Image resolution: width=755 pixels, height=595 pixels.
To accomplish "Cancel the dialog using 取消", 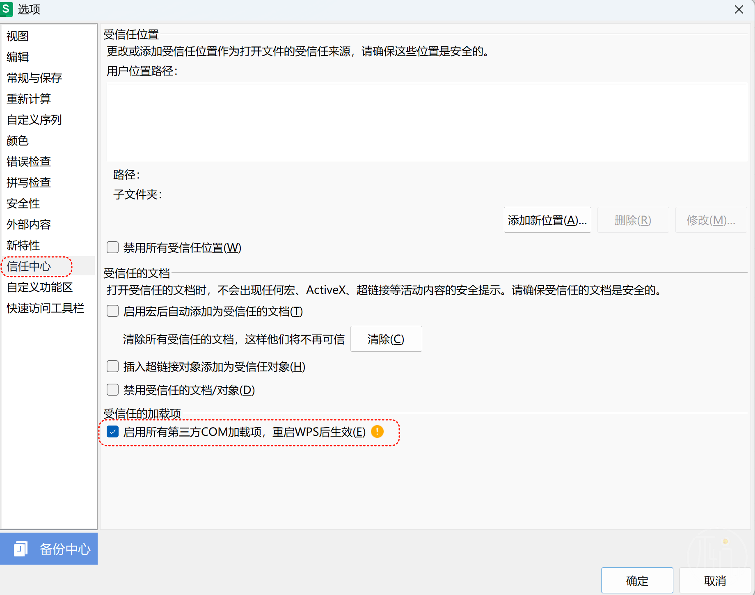I will click(715, 581).
